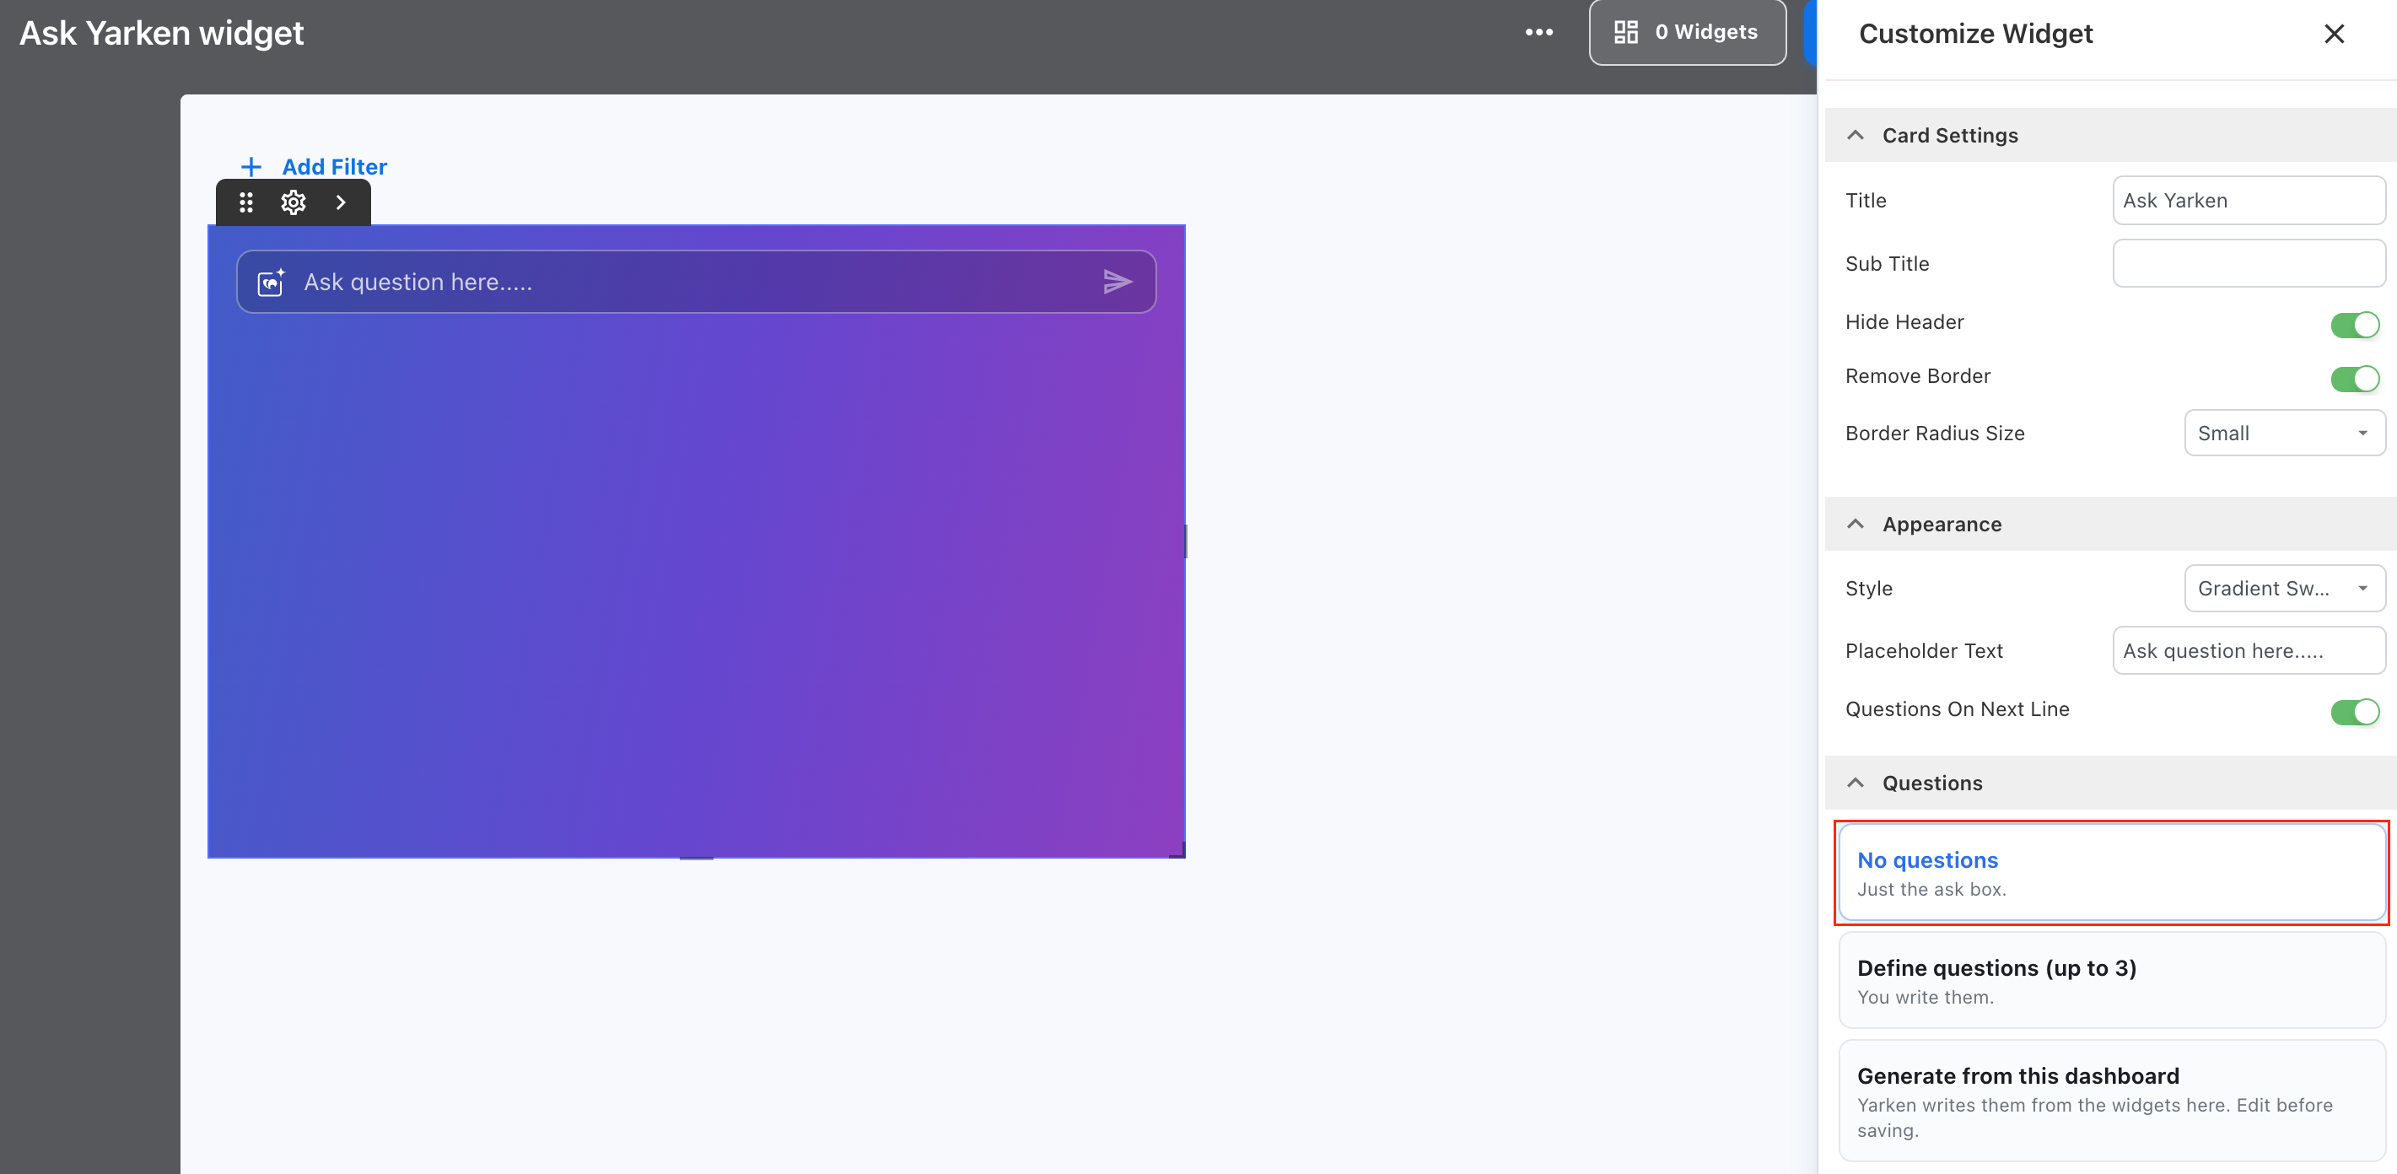This screenshot has height=1174, width=2397.
Task: Toggle Questions On Next Line switch
Action: (x=2354, y=712)
